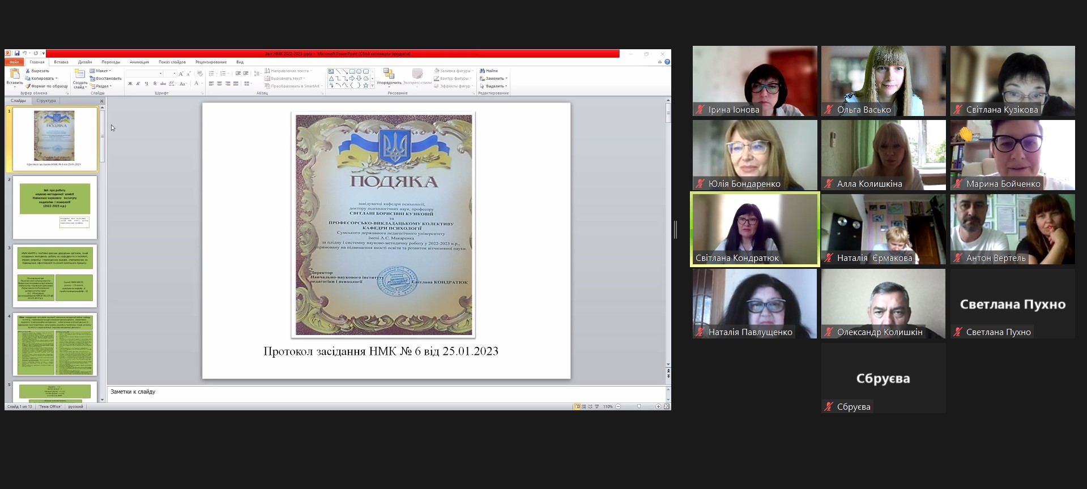Toggle italic К formatting
1087x489 pixels.
[138, 84]
